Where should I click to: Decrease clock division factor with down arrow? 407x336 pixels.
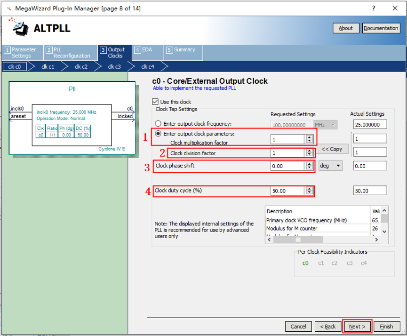point(309,155)
